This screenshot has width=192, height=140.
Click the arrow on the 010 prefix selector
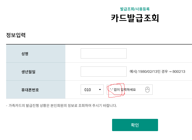click(100, 90)
